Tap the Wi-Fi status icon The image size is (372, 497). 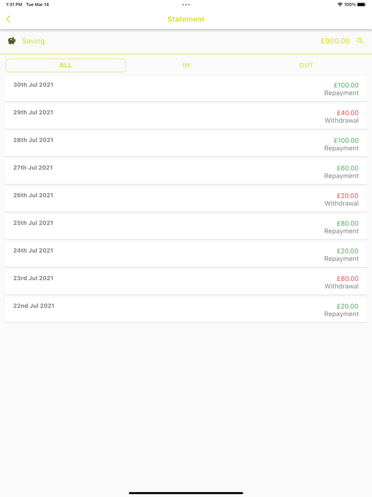click(340, 5)
